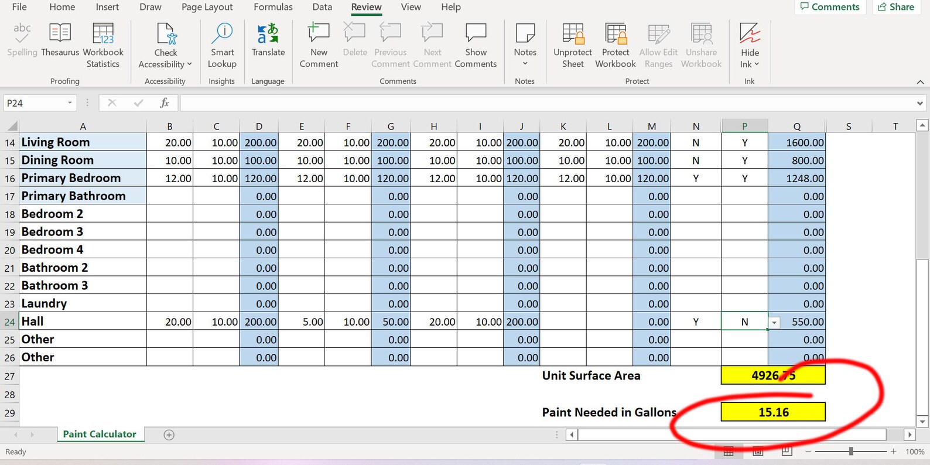The width and height of the screenshot is (930, 465).
Task: Open the Name Box dropdown
Action: click(x=70, y=103)
